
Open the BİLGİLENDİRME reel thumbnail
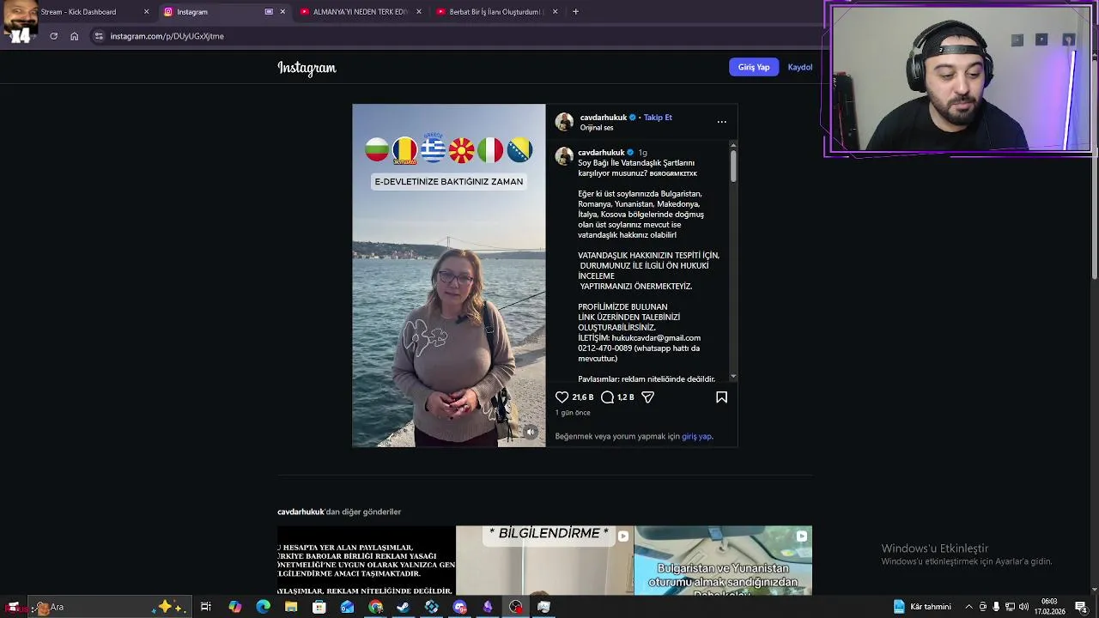tap(544, 560)
